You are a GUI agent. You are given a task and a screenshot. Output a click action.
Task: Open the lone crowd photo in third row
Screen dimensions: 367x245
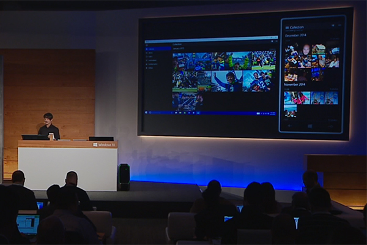188,101
